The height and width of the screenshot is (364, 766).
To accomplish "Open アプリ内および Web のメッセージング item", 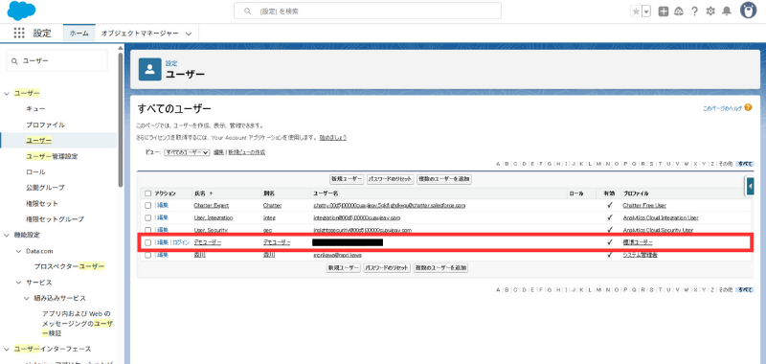I will tap(78, 324).
